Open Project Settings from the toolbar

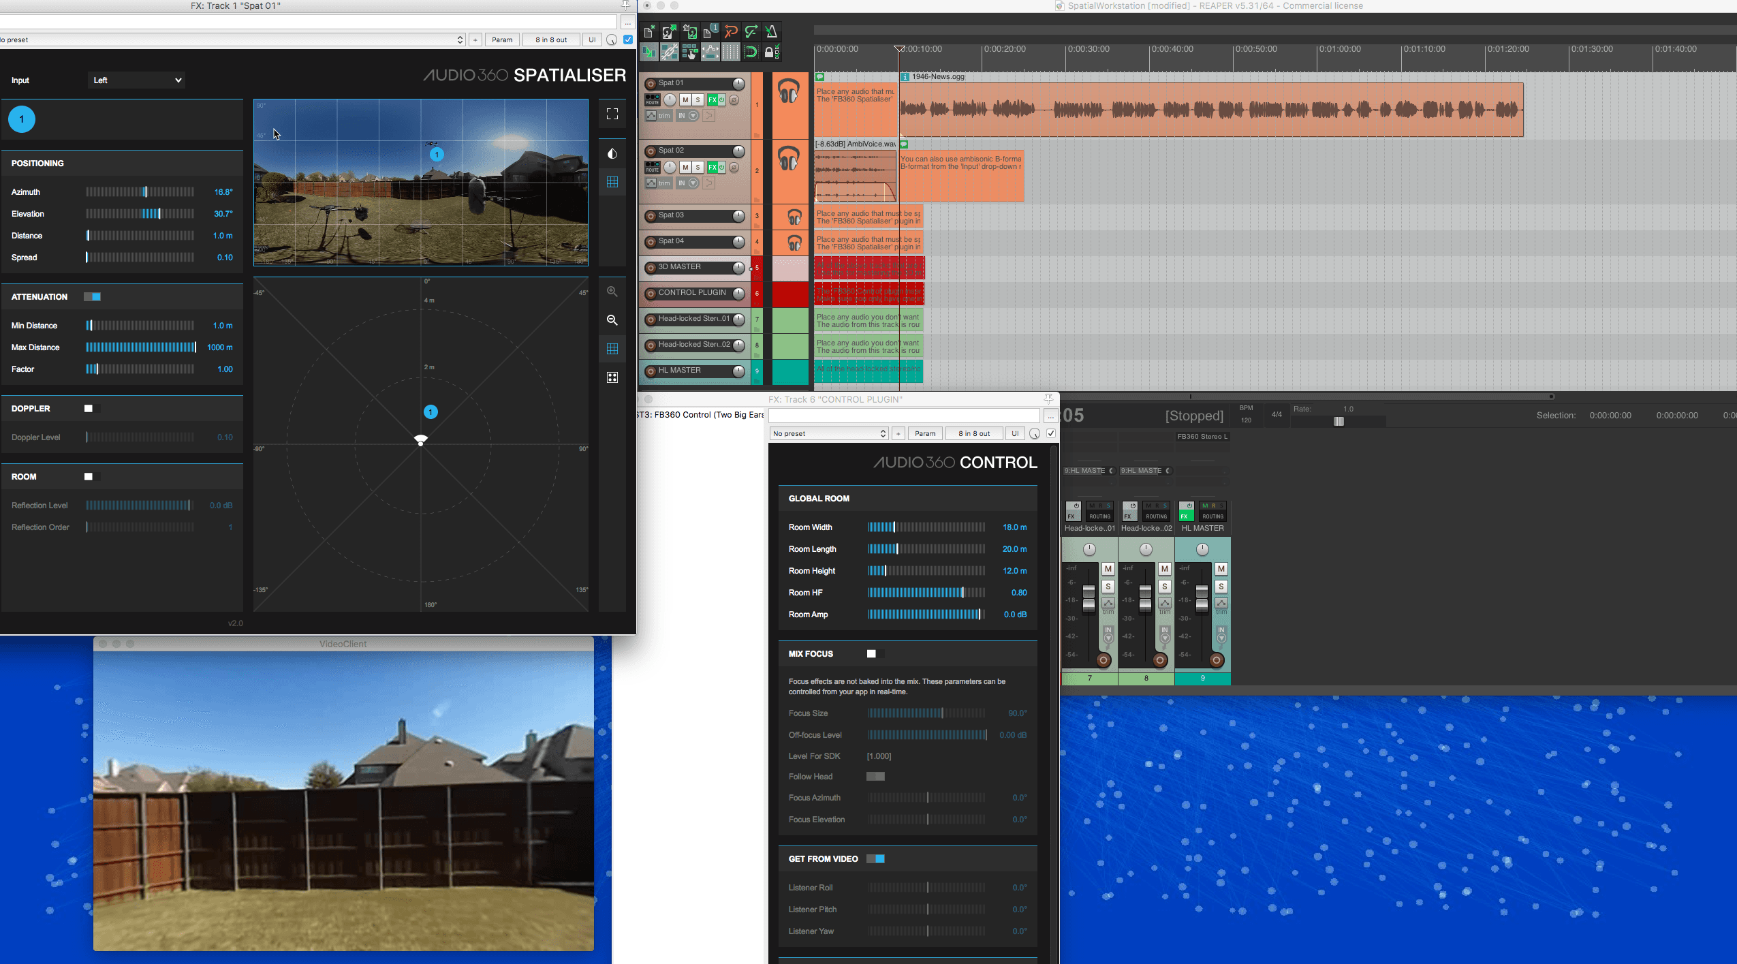pyautogui.click(x=710, y=31)
